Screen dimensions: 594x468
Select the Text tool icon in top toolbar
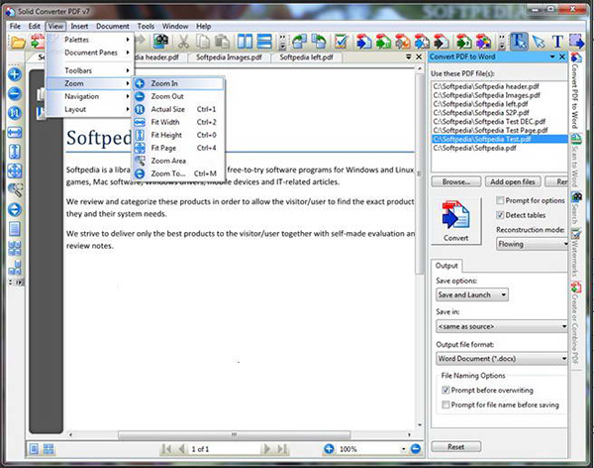557,42
